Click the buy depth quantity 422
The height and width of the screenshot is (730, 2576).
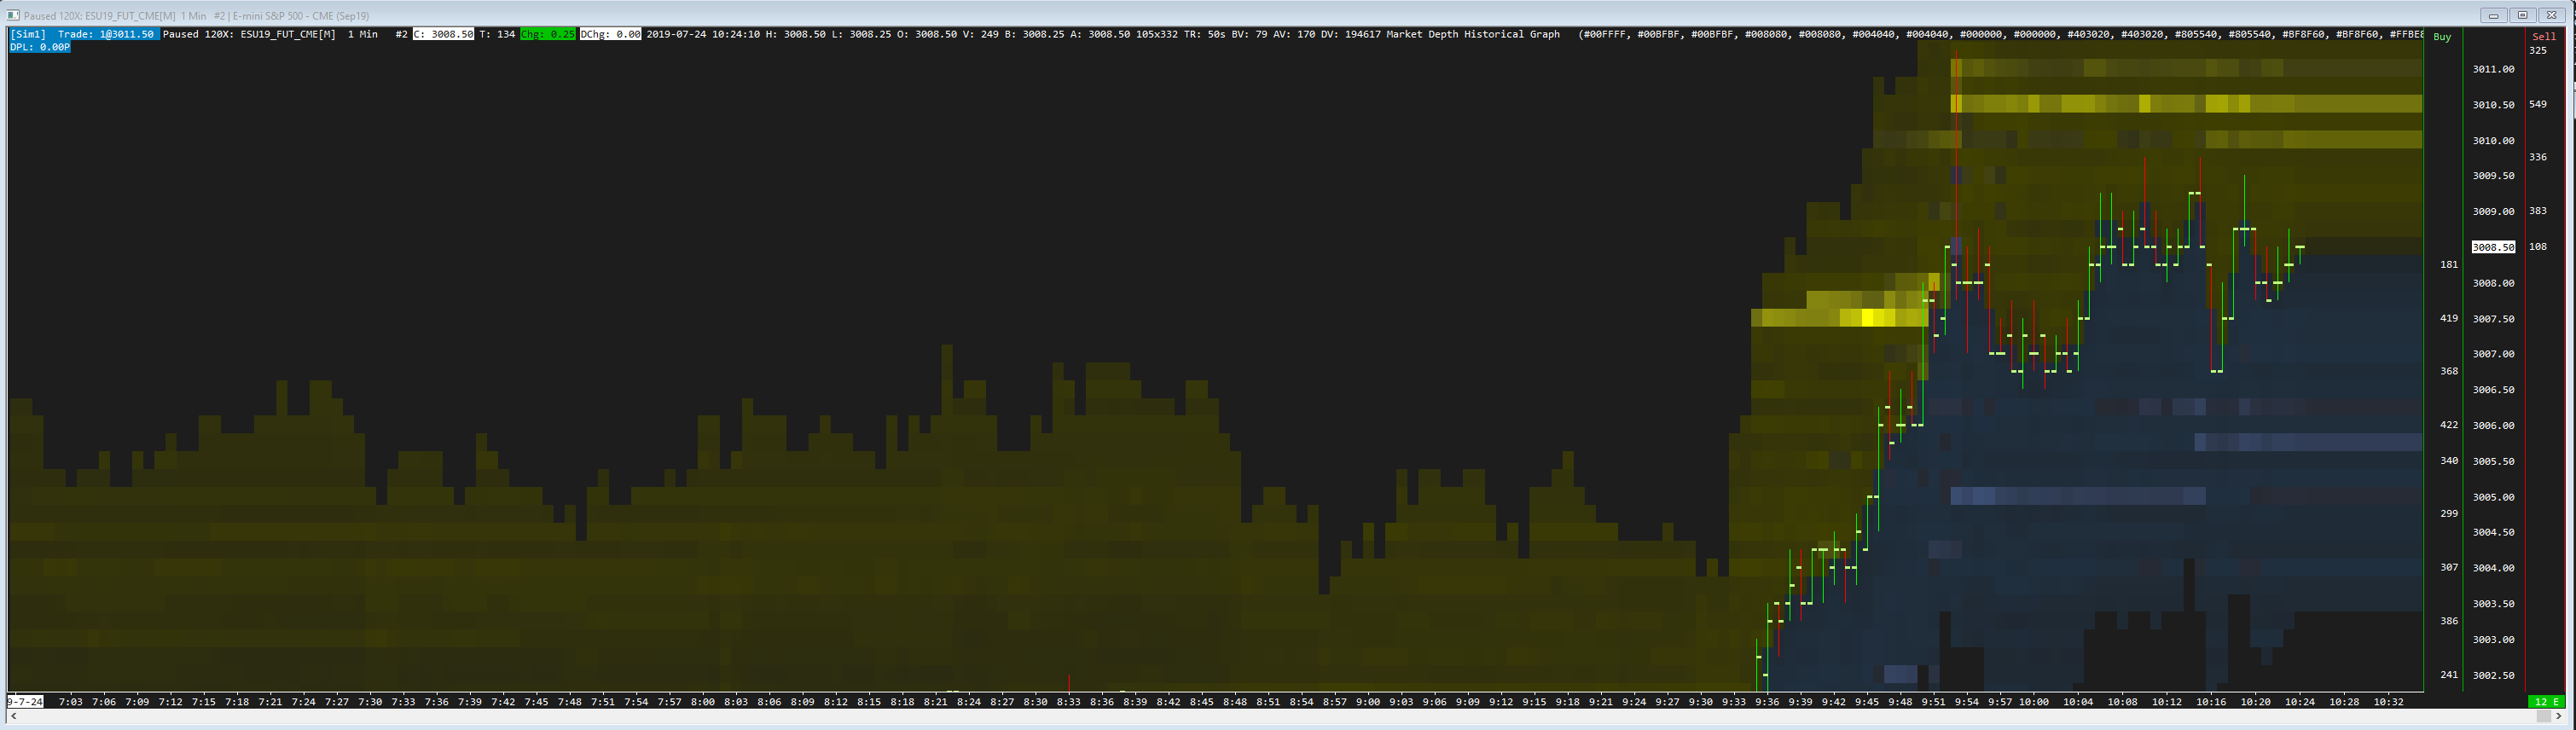pyautogui.click(x=2449, y=425)
